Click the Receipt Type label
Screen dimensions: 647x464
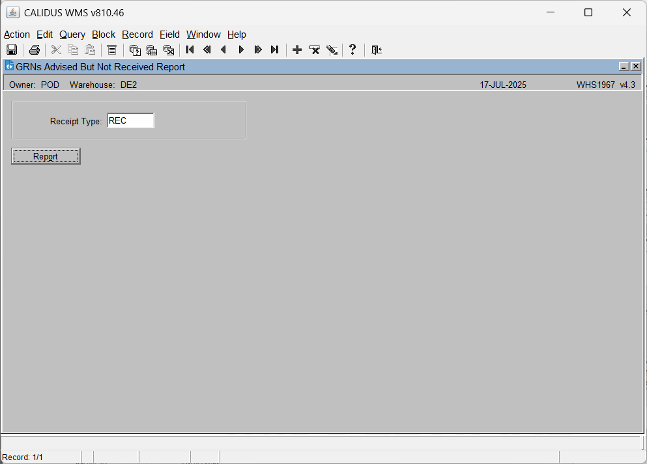[76, 121]
